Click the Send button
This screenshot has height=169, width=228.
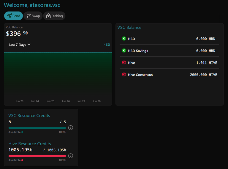[13, 16]
